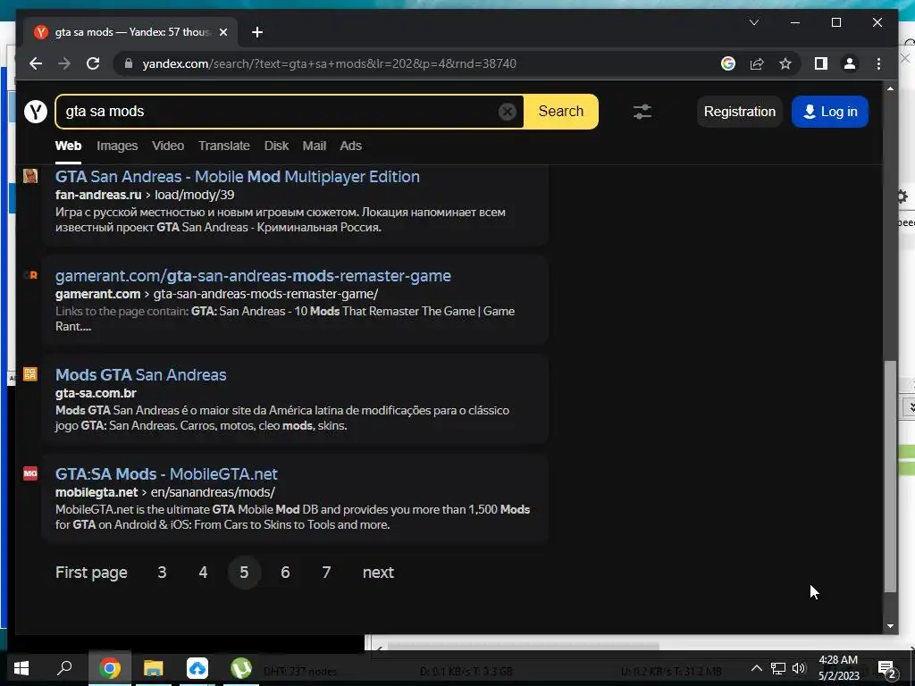The height and width of the screenshot is (686, 915).
Task: Click uTorrent icon in taskbar
Action: pyautogui.click(x=240, y=668)
